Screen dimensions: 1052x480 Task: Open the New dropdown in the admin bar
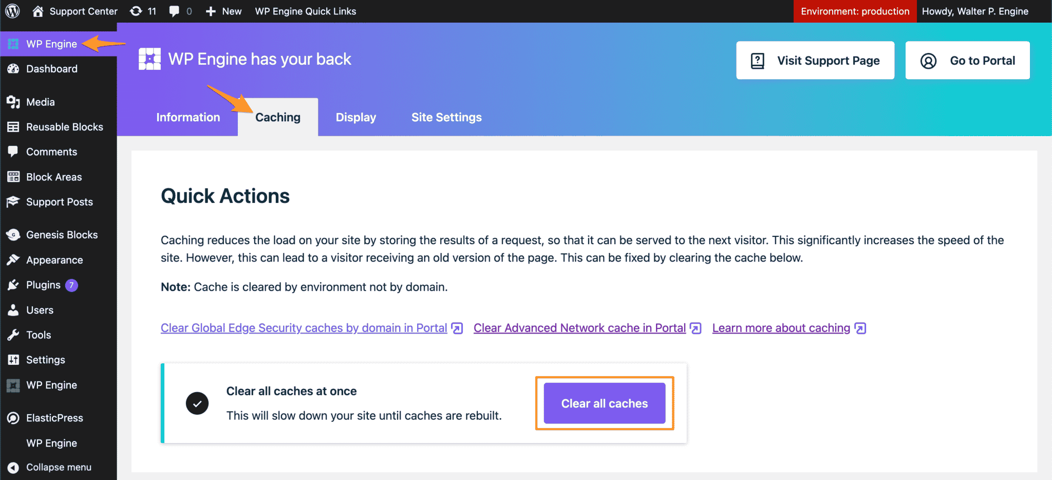coord(223,11)
